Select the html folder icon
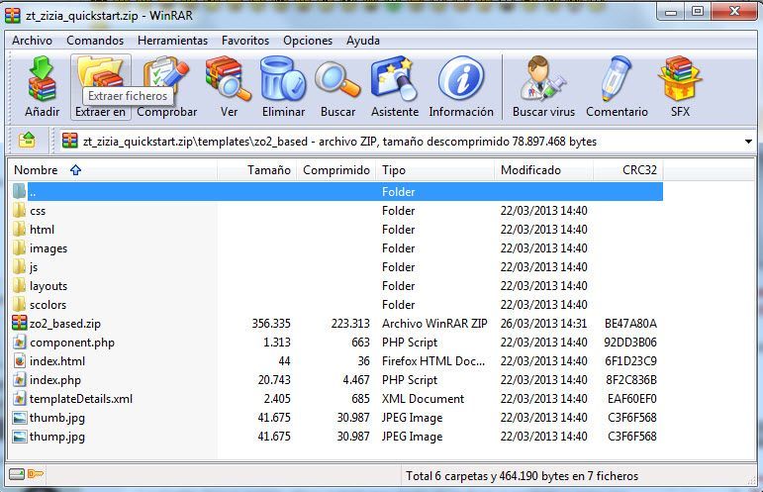Image resolution: width=763 pixels, height=492 pixels. coord(20,230)
